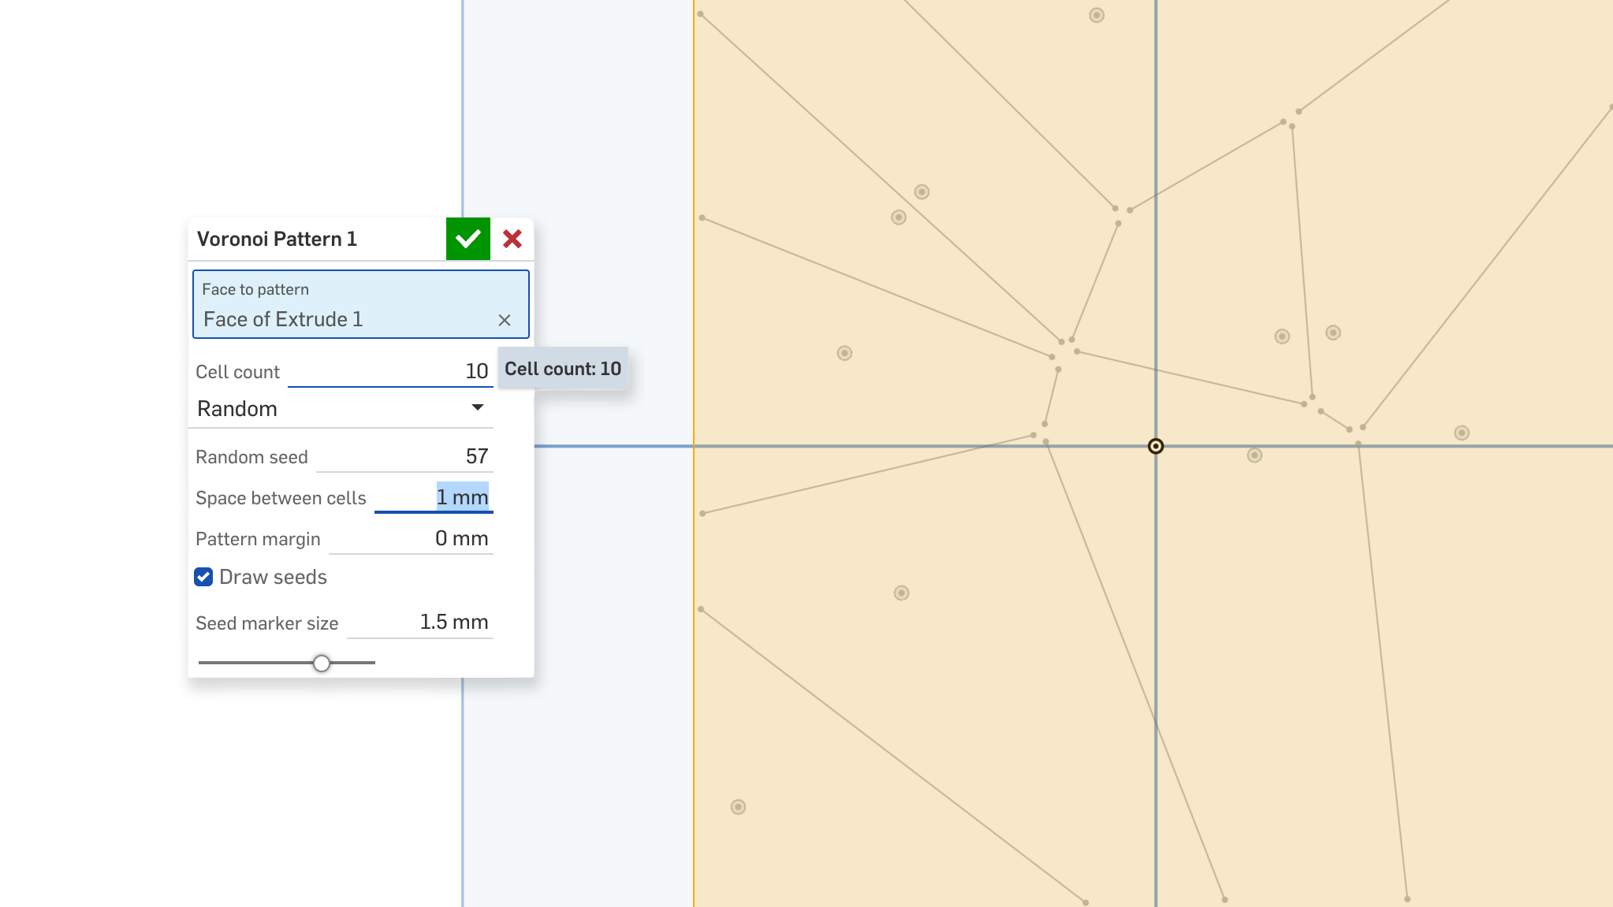Edit the Seed marker size field

point(420,623)
